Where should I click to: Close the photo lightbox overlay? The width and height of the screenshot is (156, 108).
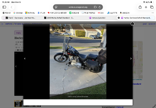click(x=132, y=24)
